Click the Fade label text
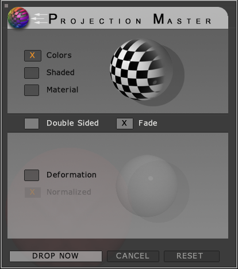Image resolution: width=238 pixels, height=269 pixels. pyautogui.click(x=148, y=123)
